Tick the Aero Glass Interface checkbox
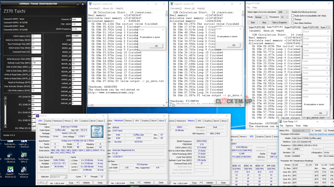The height and width of the screenshot is (187, 334). (x=292, y=23)
